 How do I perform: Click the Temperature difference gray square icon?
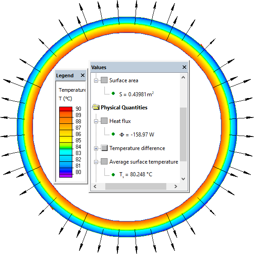coord(104,148)
